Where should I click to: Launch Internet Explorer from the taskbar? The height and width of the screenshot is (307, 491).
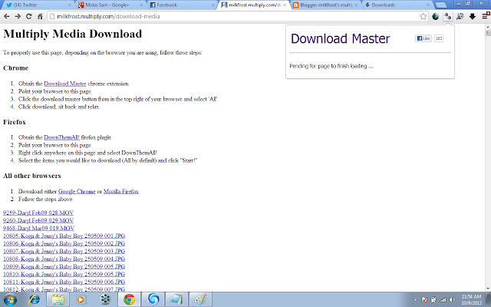[x=34, y=299]
